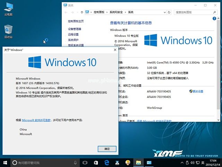222x167 pixels.
Task: Click the up arrow in System window navigation
Action: [x=82, y=13]
